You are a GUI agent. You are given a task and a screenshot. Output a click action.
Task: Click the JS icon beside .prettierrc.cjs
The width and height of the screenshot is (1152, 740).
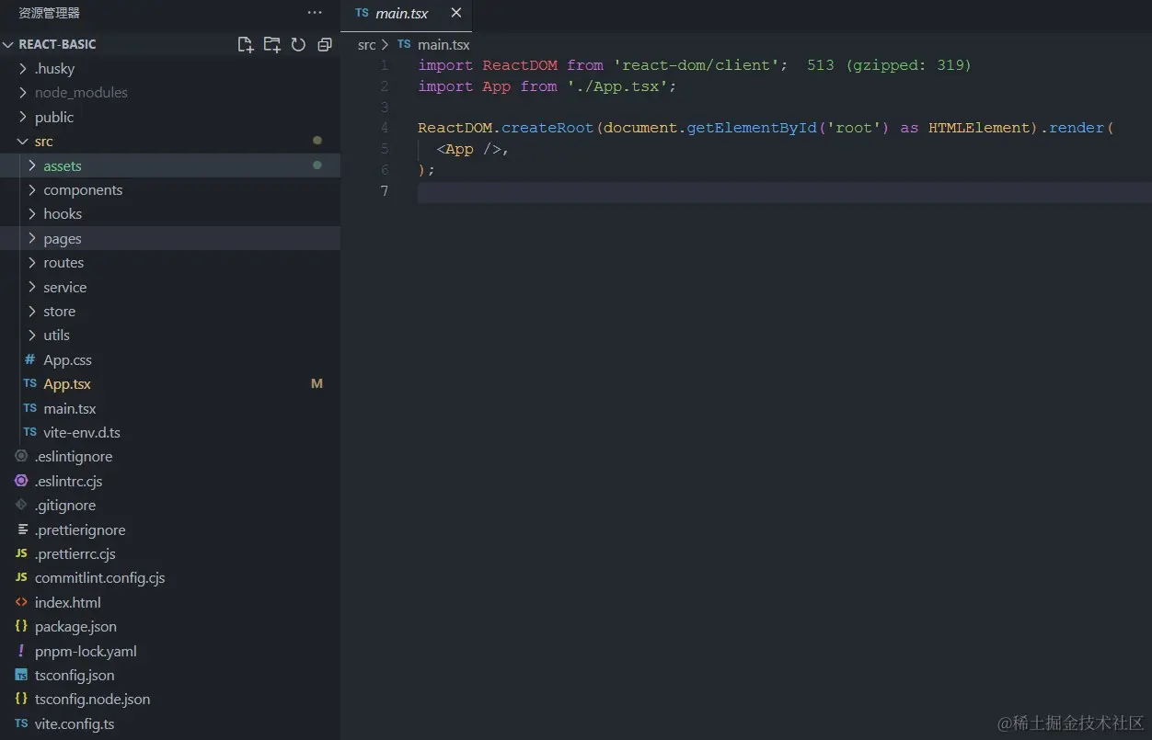(21, 553)
